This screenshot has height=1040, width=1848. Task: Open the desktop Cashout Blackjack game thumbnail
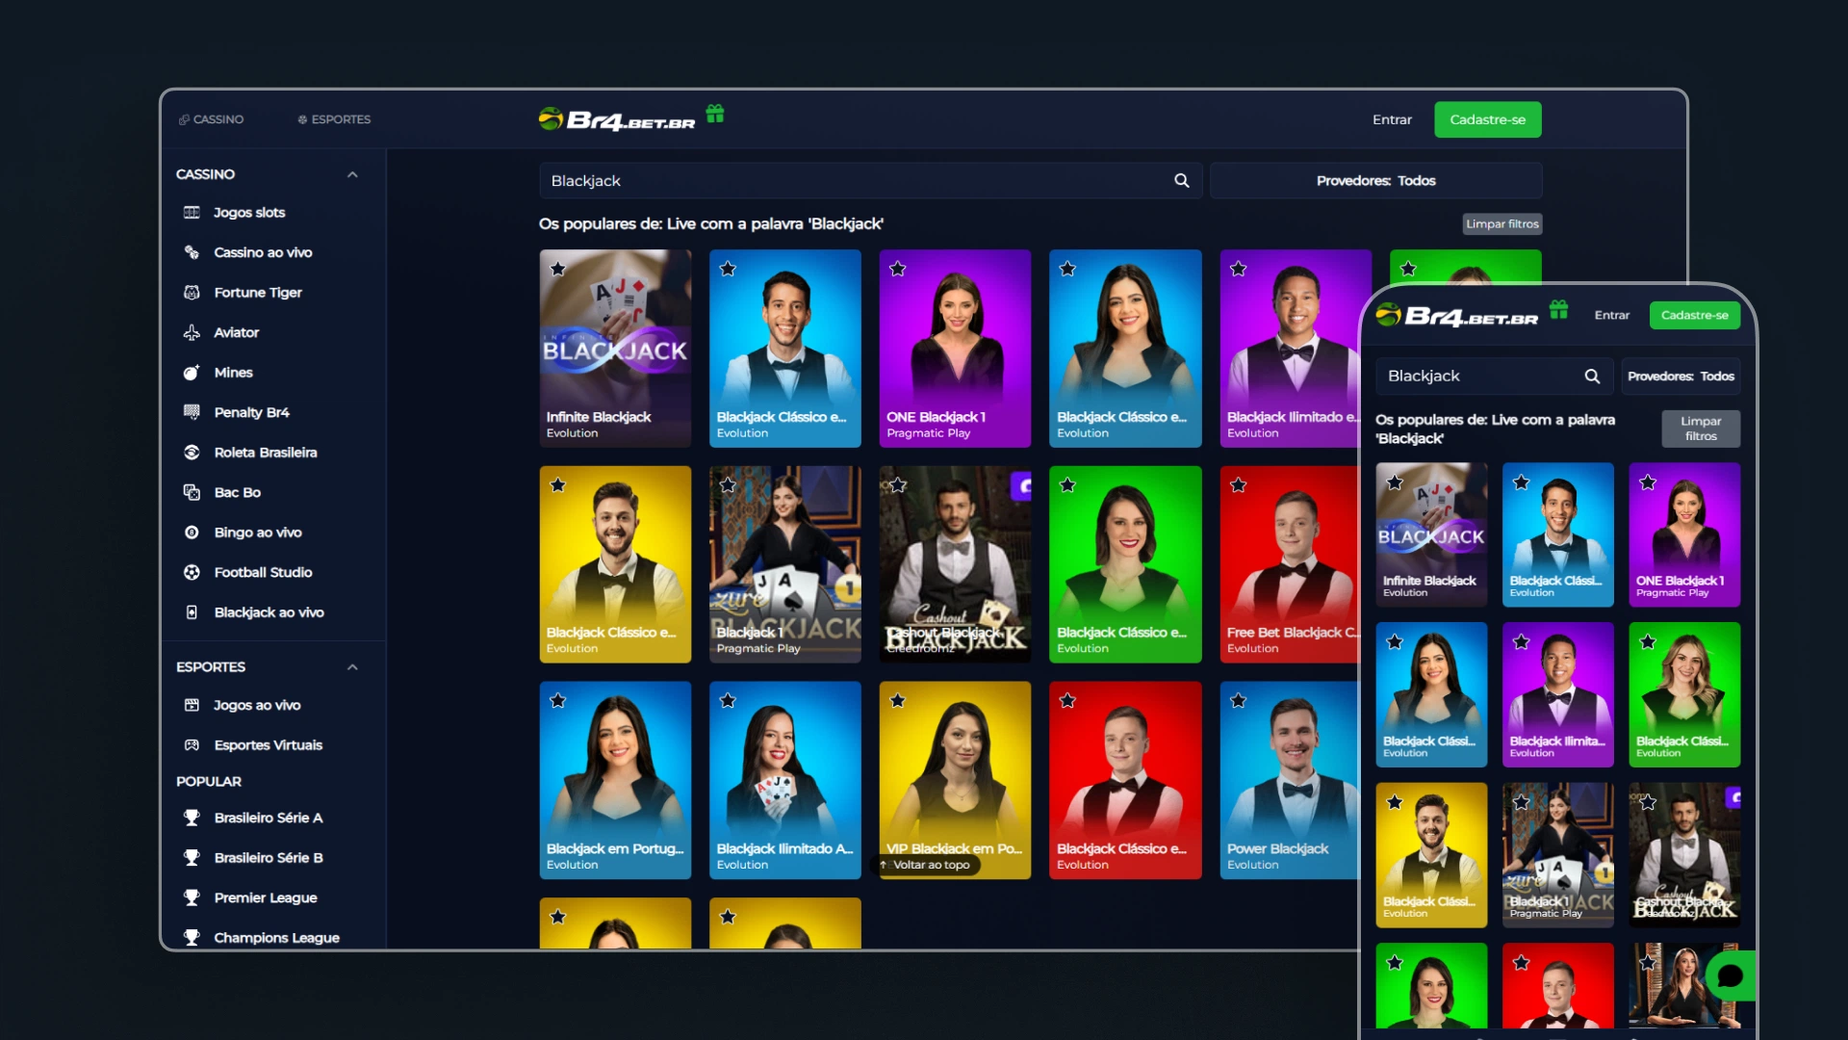955,564
